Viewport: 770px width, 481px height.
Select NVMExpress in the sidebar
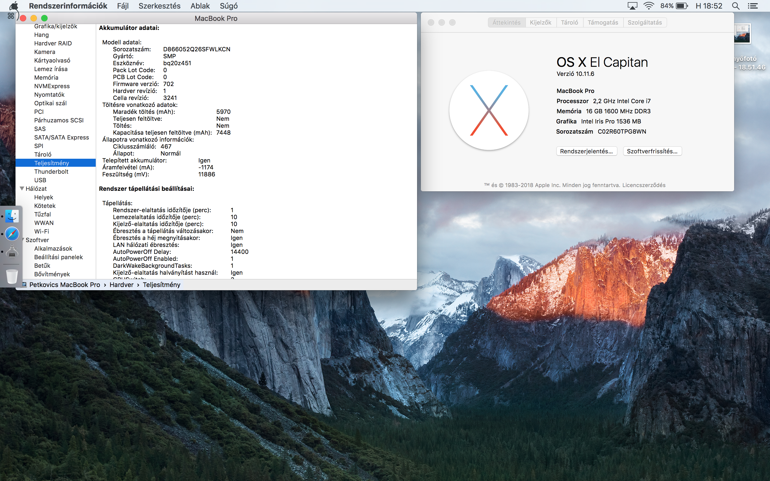coord(56,86)
